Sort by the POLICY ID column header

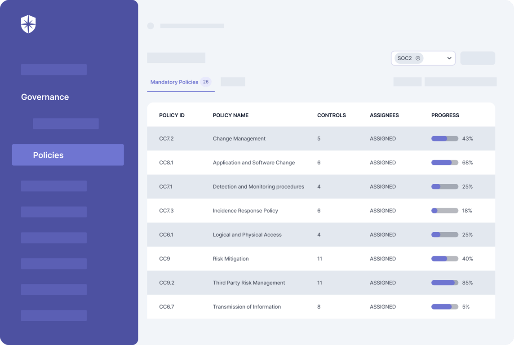172,115
